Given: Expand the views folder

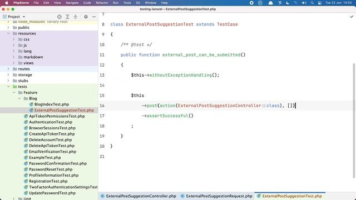Looking at the screenshot, I should pos(14,63).
